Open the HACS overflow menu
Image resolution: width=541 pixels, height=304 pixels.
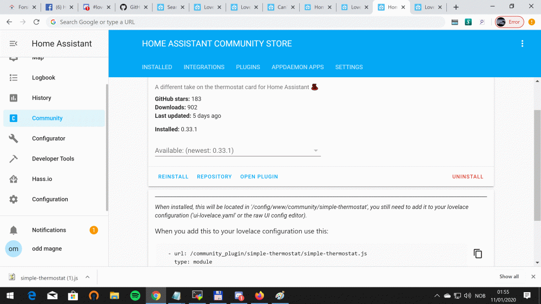(522, 43)
